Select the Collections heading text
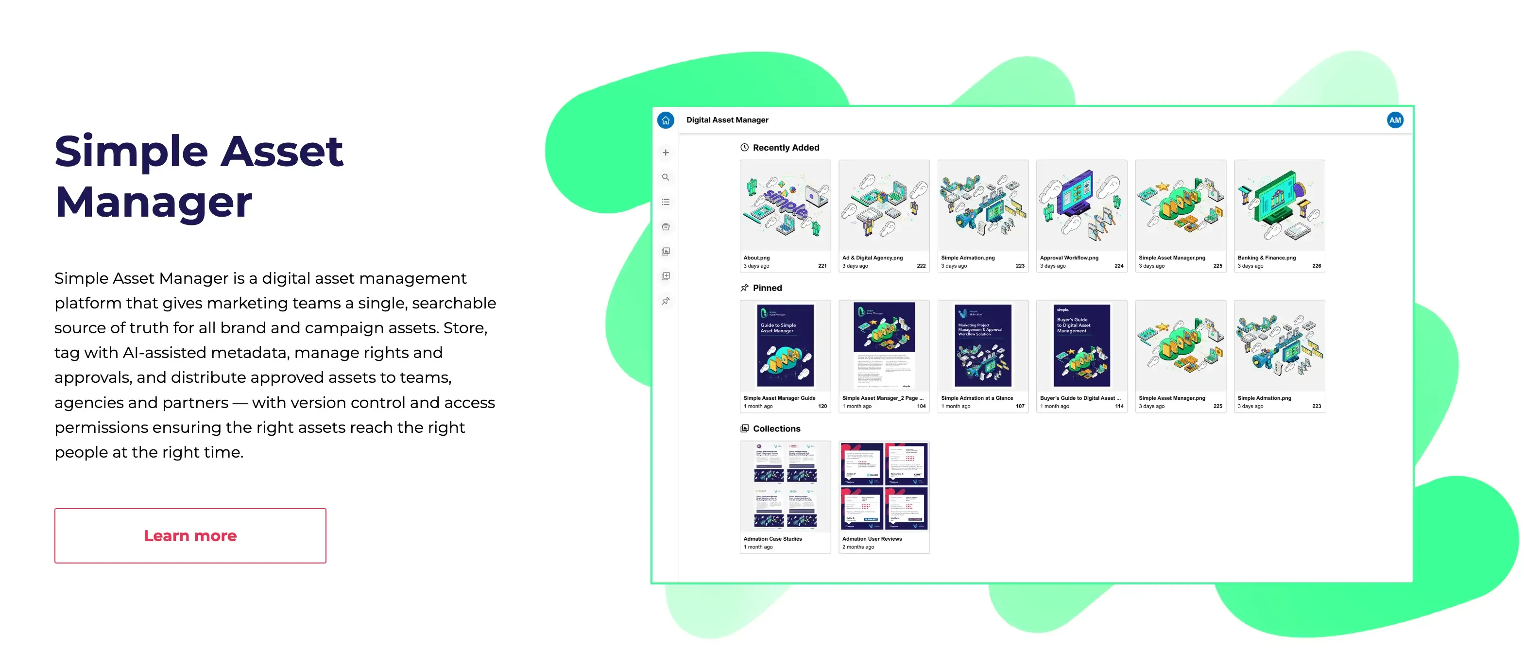1524x666 pixels. coord(776,429)
